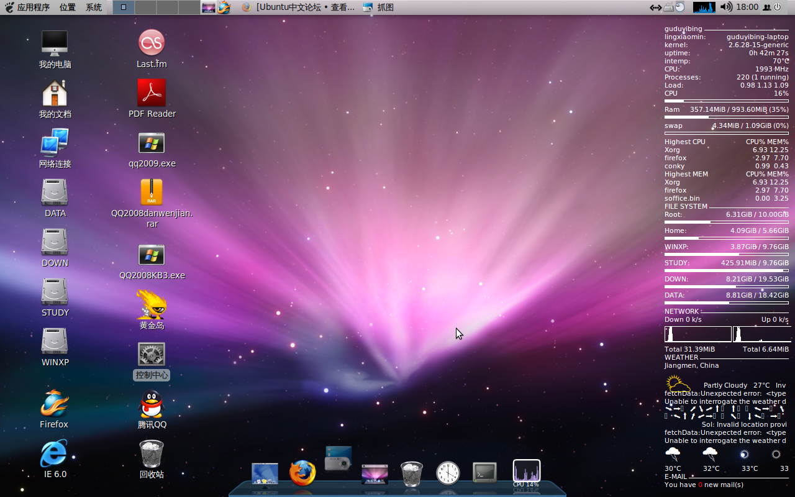This screenshot has width=795, height=497.
Task: Click the kernel value 2.6.28-15-generic
Action: [758, 45]
